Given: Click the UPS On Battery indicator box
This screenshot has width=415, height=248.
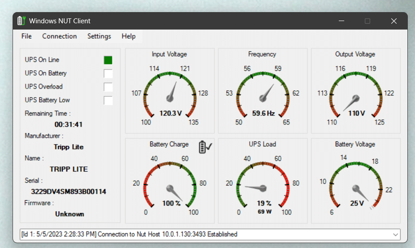Looking at the screenshot, I should coord(108,73).
